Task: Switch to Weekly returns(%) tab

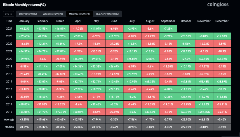Action: pos(52,14)
